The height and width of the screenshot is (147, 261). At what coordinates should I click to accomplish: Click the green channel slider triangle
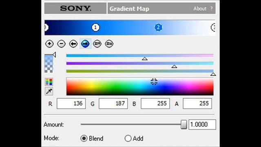click(x=174, y=67)
